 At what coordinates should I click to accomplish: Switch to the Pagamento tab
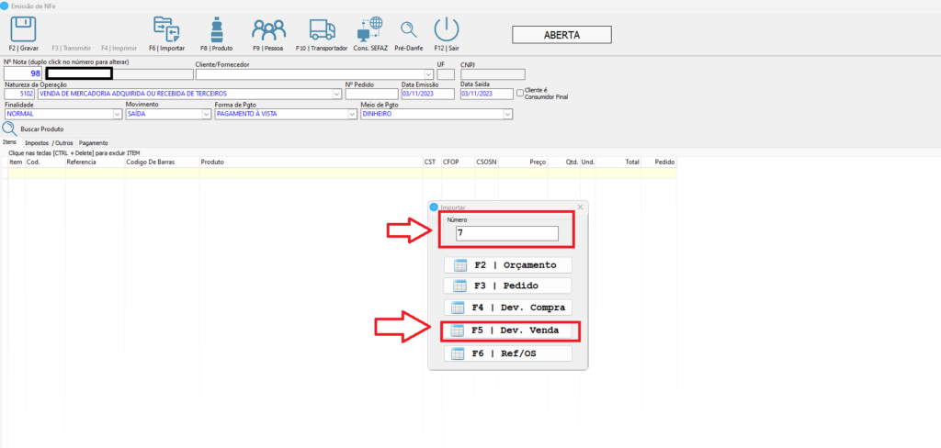[x=93, y=143]
